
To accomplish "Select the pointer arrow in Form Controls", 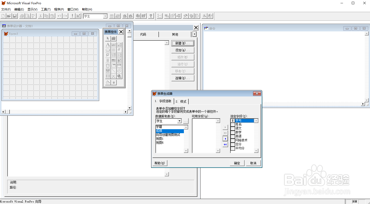I will click(x=108, y=38).
